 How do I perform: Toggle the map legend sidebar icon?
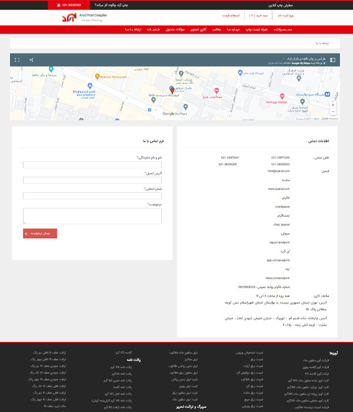pos(332,59)
